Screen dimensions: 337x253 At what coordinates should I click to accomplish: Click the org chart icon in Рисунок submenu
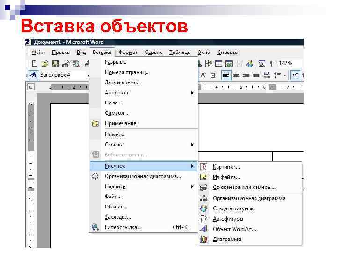click(x=204, y=198)
